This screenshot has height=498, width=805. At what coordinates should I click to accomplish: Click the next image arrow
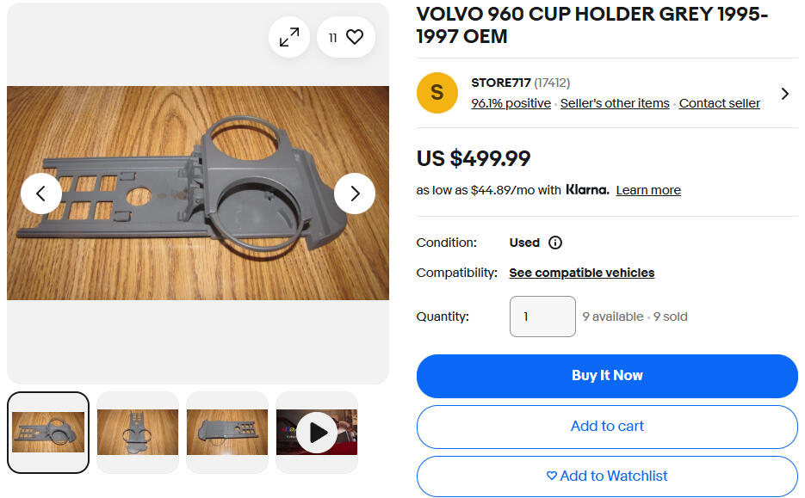pos(355,194)
